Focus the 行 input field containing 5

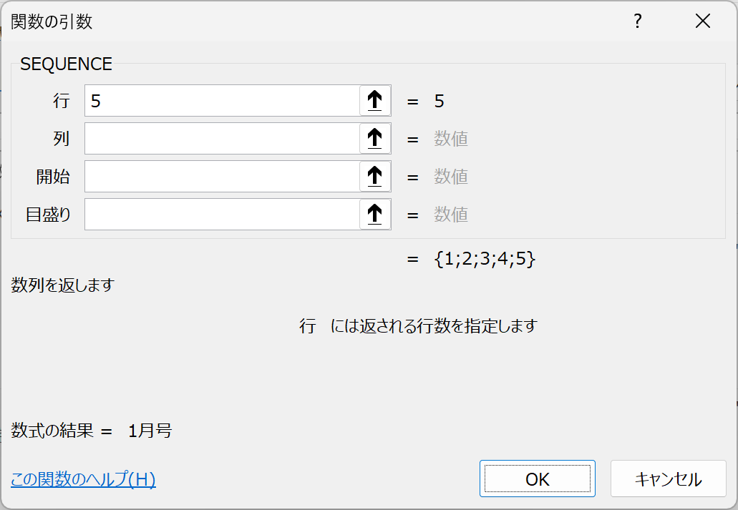(x=222, y=101)
